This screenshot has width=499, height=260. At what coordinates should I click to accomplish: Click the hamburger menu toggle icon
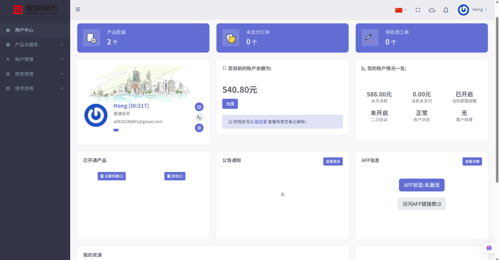tap(77, 10)
